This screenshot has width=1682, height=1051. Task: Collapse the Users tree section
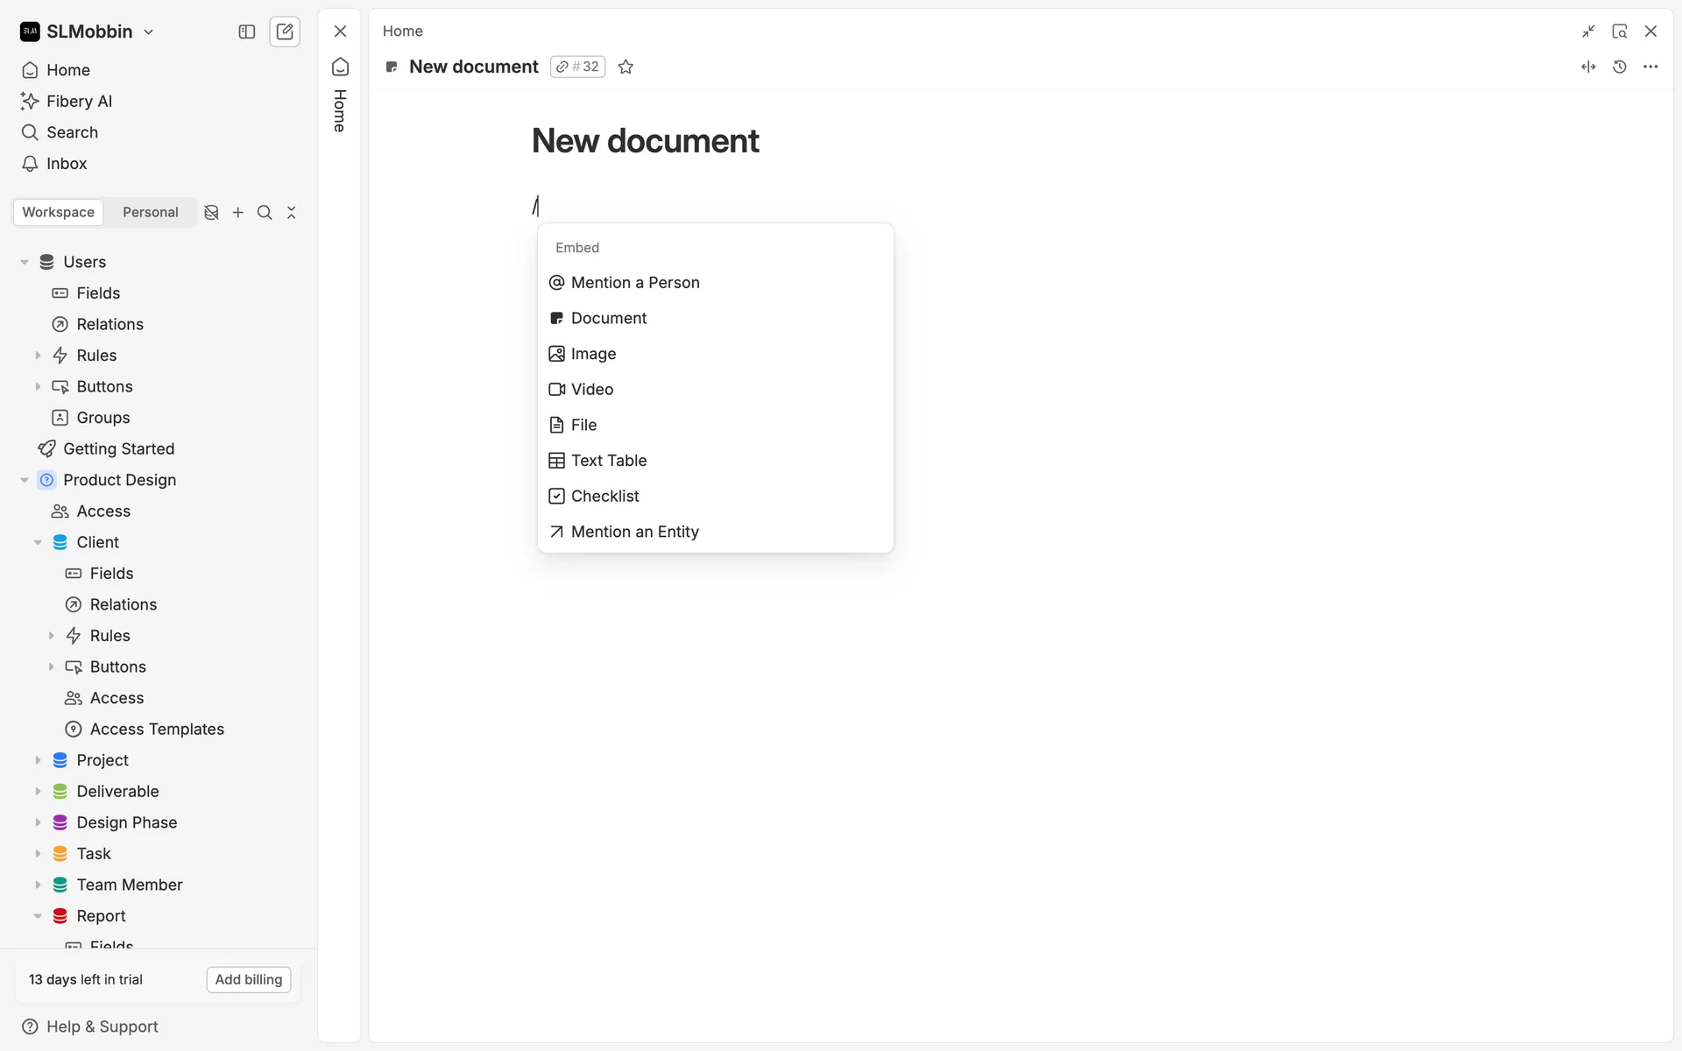25,262
